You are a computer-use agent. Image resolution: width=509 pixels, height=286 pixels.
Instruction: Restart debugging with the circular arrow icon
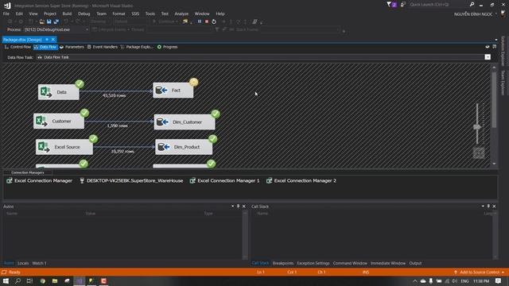coord(214,21)
